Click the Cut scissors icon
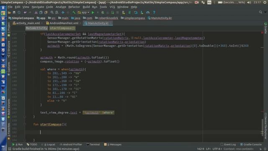Screen dimensions: 268x151 click(36, 12)
